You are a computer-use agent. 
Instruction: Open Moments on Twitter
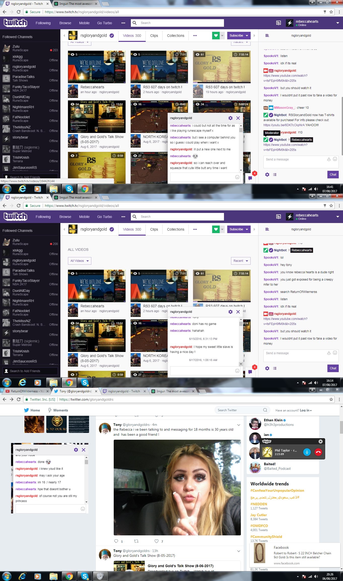point(58,410)
